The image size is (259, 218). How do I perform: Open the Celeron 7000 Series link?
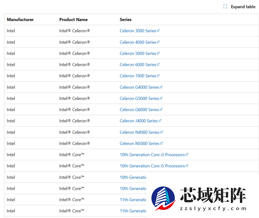[139, 76]
